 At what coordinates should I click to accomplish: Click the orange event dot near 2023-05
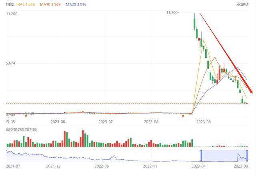26,115
